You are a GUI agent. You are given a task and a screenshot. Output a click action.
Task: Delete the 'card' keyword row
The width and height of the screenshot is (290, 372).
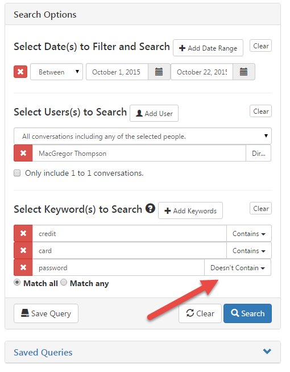coord(23,250)
